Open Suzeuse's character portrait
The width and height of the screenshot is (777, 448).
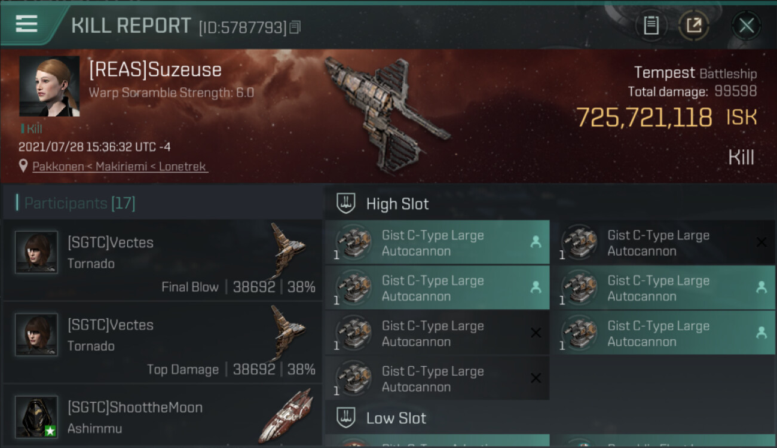click(49, 86)
